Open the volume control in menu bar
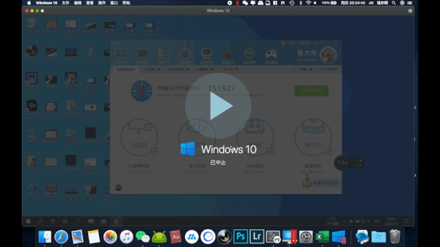This screenshot has height=247, width=440. tap(315, 3)
